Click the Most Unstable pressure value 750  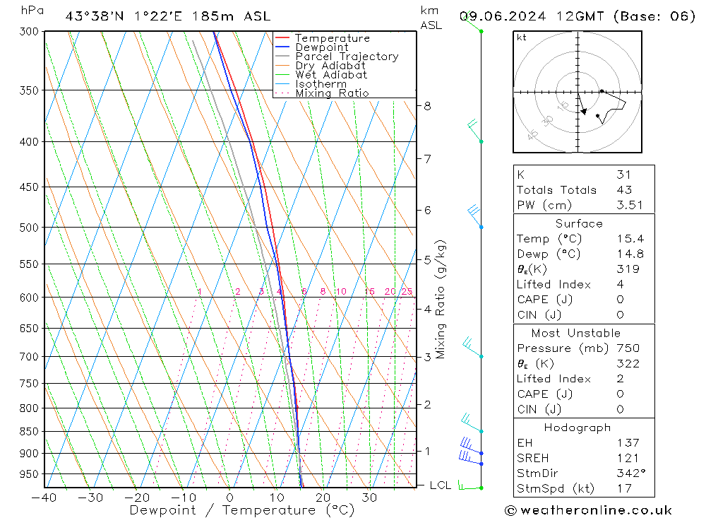point(628,348)
